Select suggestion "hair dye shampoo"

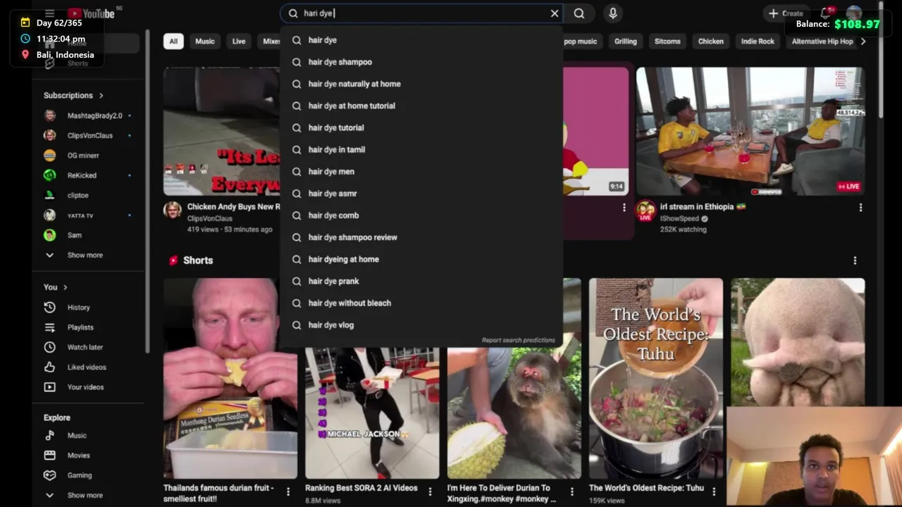point(421,62)
